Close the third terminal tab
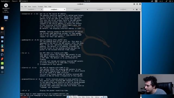This screenshot has height=98, width=174. [88, 10]
